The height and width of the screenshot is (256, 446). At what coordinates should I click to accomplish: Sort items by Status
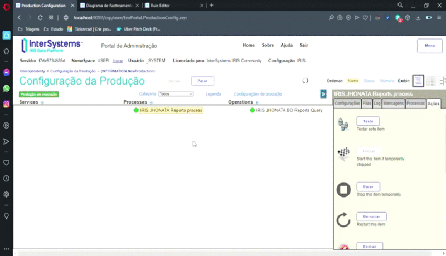369,81
